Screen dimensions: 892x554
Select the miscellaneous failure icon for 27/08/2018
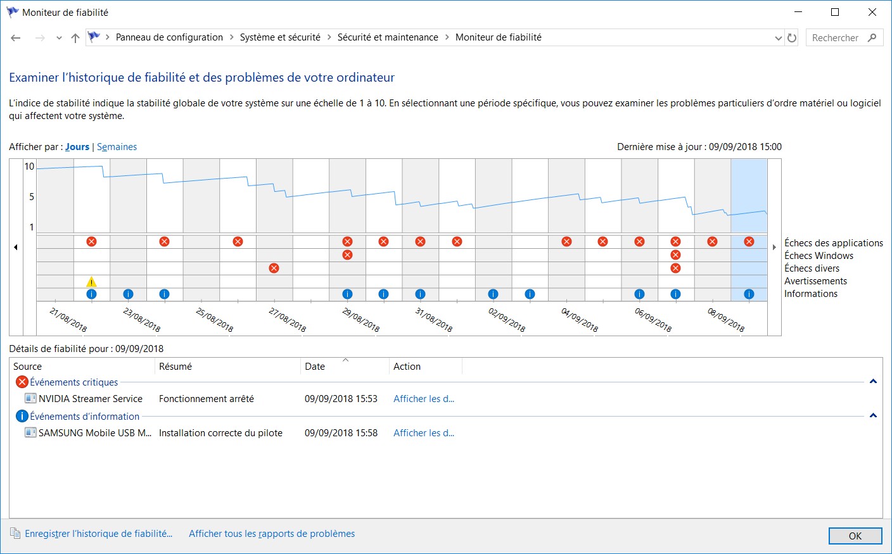point(274,268)
